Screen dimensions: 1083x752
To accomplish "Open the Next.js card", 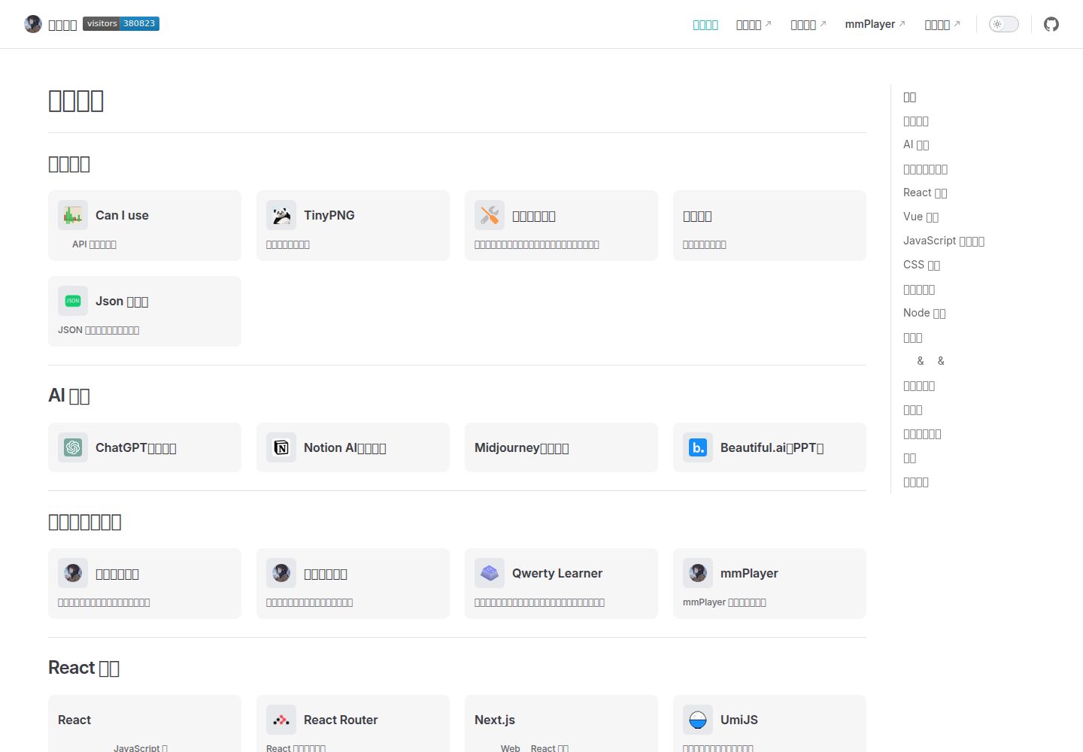I will (x=561, y=723).
